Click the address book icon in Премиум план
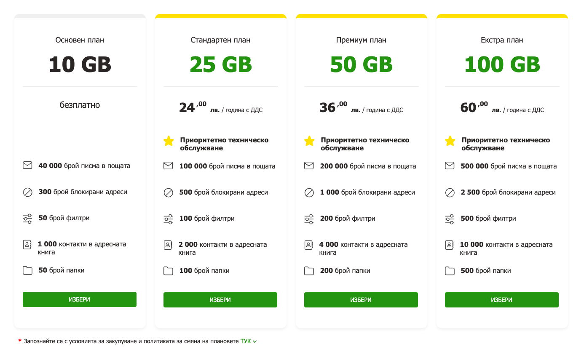 point(309,245)
